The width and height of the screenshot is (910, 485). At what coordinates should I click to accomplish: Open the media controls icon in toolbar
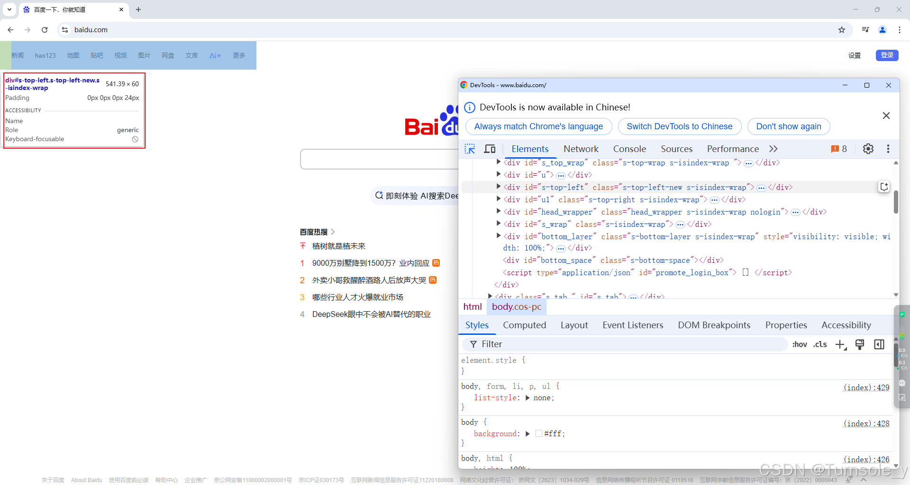pyautogui.click(x=865, y=30)
